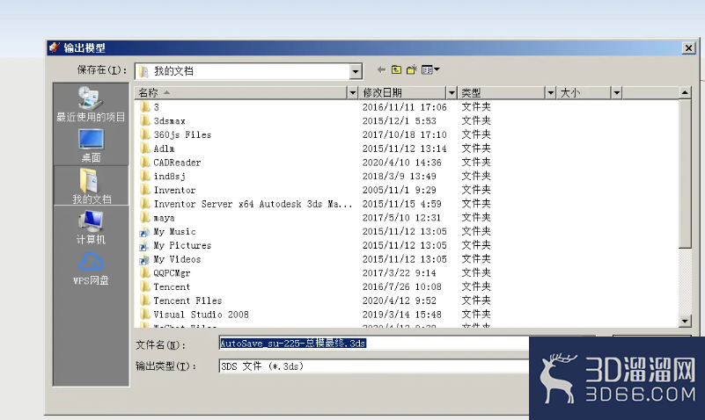Click the file name (文件名) input field
Viewport: 705px width, 420px height.
tap(374, 344)
